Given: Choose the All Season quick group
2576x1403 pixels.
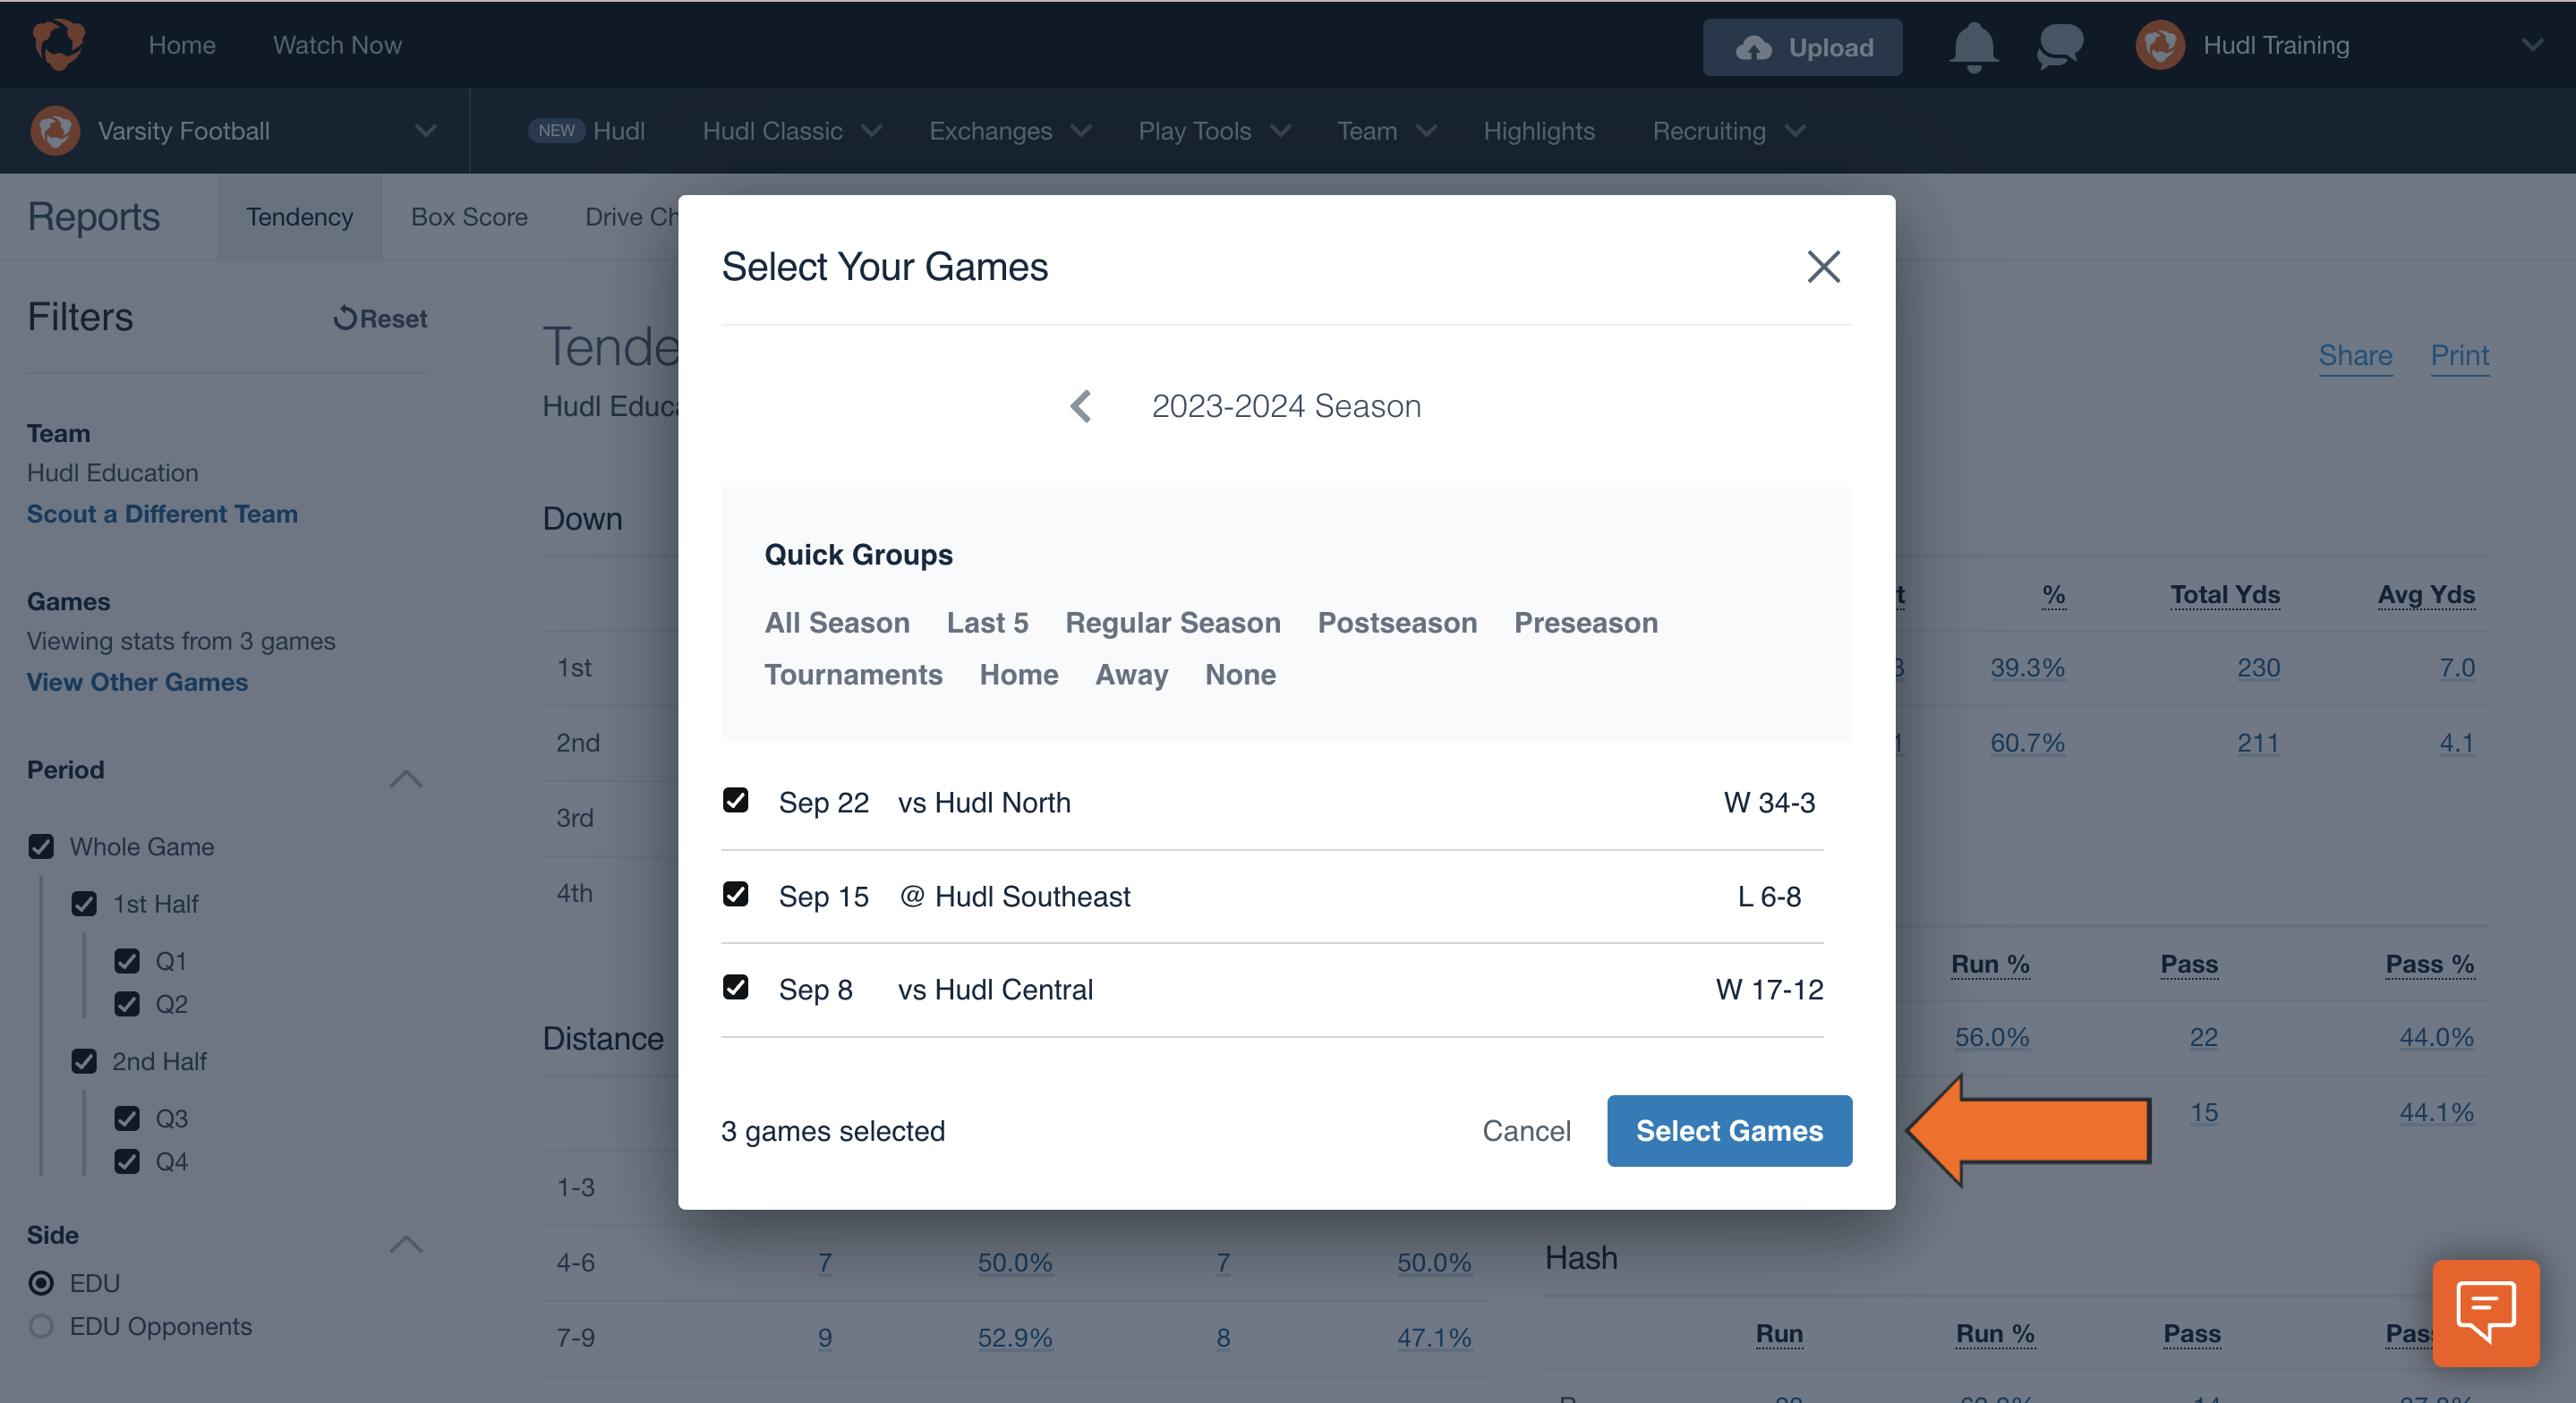Looking at the screenshot, I should [837, 623].
